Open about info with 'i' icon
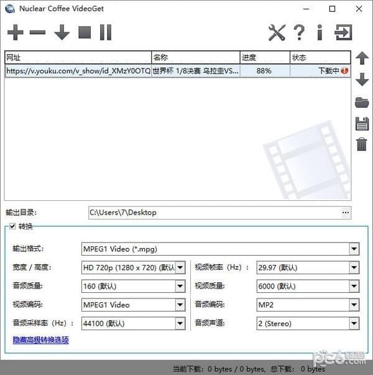The image size is (373, 375). point(320,32)
